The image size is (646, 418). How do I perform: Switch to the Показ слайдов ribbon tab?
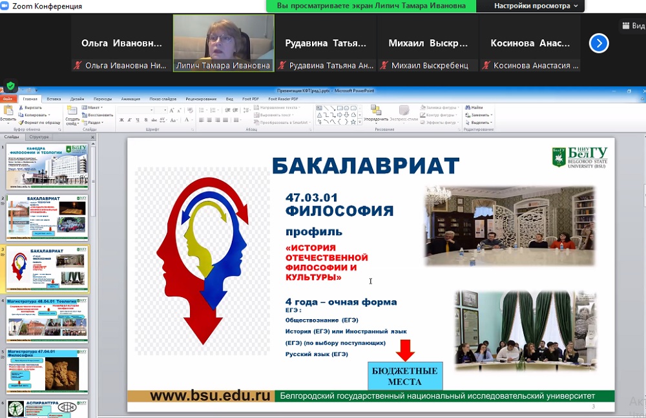pos(163,99)
